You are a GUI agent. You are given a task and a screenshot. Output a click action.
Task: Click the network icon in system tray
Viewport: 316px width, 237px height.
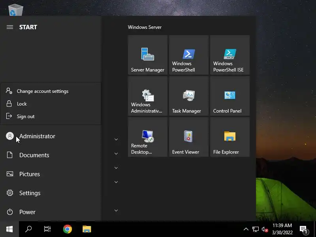point(255,229)
